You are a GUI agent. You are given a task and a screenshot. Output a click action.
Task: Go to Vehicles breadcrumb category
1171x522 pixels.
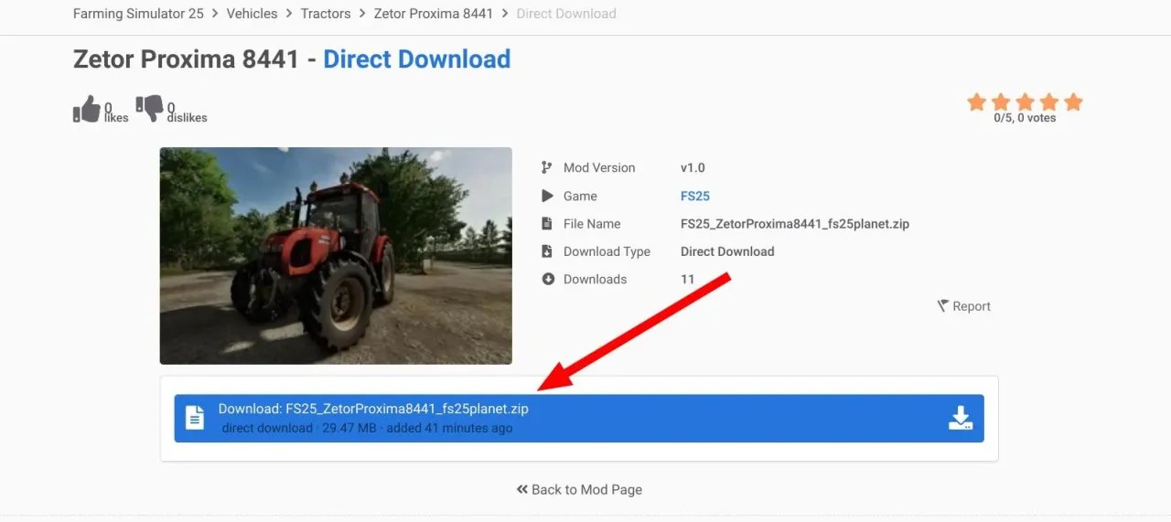pyautogui.click(x=252, y=14)
